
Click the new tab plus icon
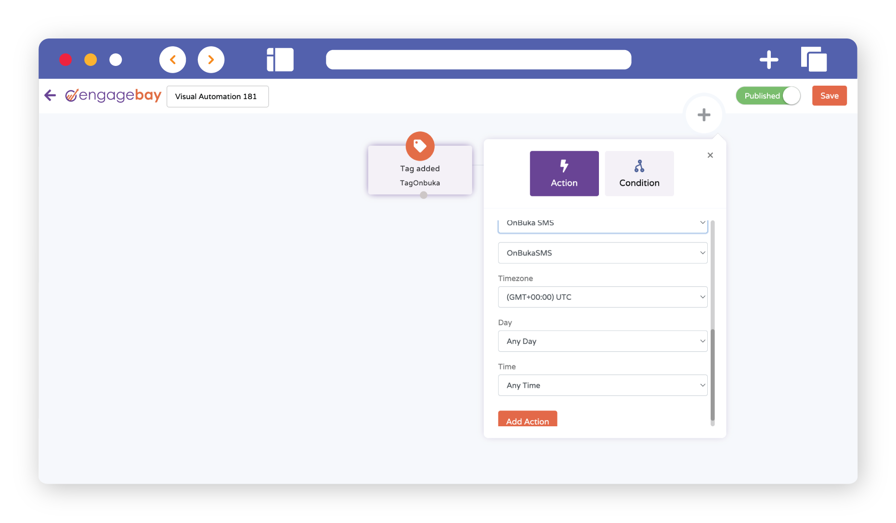click(x=768, y=60)
